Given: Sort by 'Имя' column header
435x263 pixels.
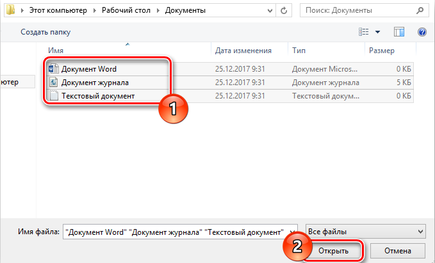Looking at the screenshot, I should (x=56, y=51).
